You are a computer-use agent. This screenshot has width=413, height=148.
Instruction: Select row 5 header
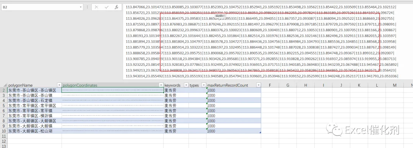[x=4, y=105]
